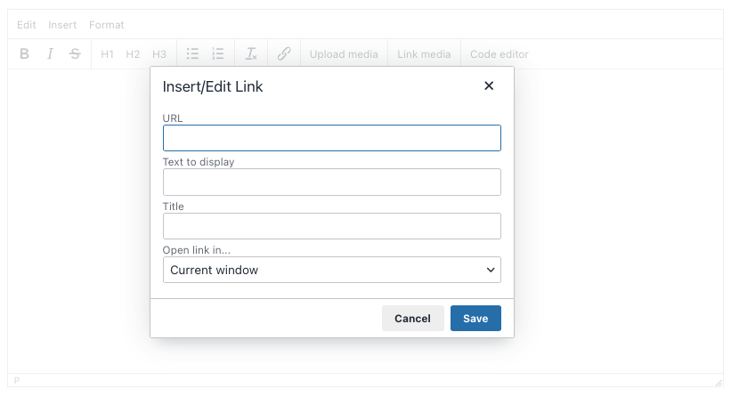The image size is (731, 397).
Task: Click the 'Text to display' field
Action: tap(331, 182)
